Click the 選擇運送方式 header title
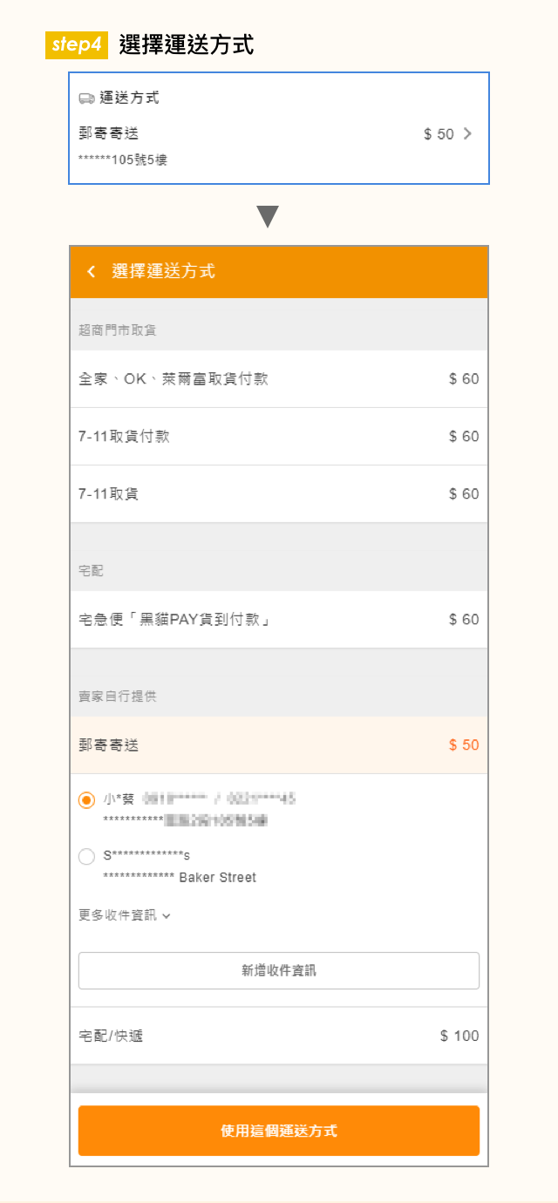This screenshot has width=558, height=1203. 163,272
